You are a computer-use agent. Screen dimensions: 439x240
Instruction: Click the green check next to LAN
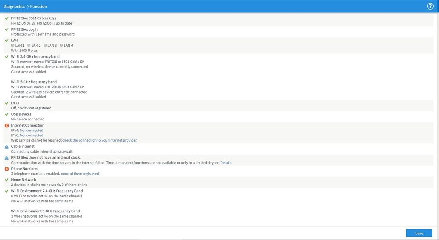tap(7, 40)
